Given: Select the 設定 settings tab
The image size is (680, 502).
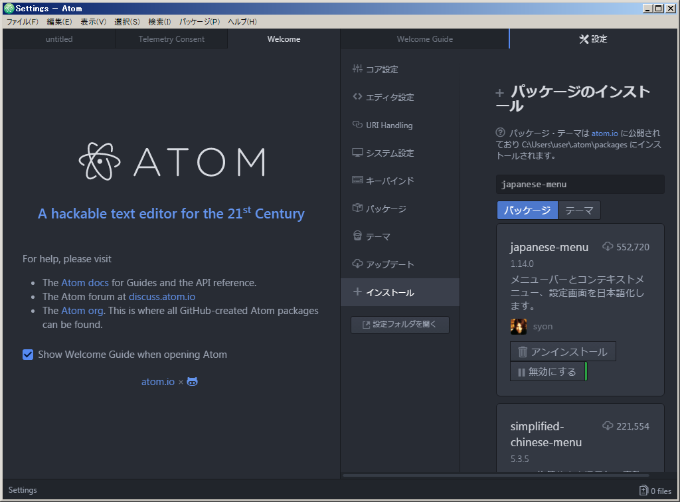Looking at the screenshot, I should pos(593,39).
